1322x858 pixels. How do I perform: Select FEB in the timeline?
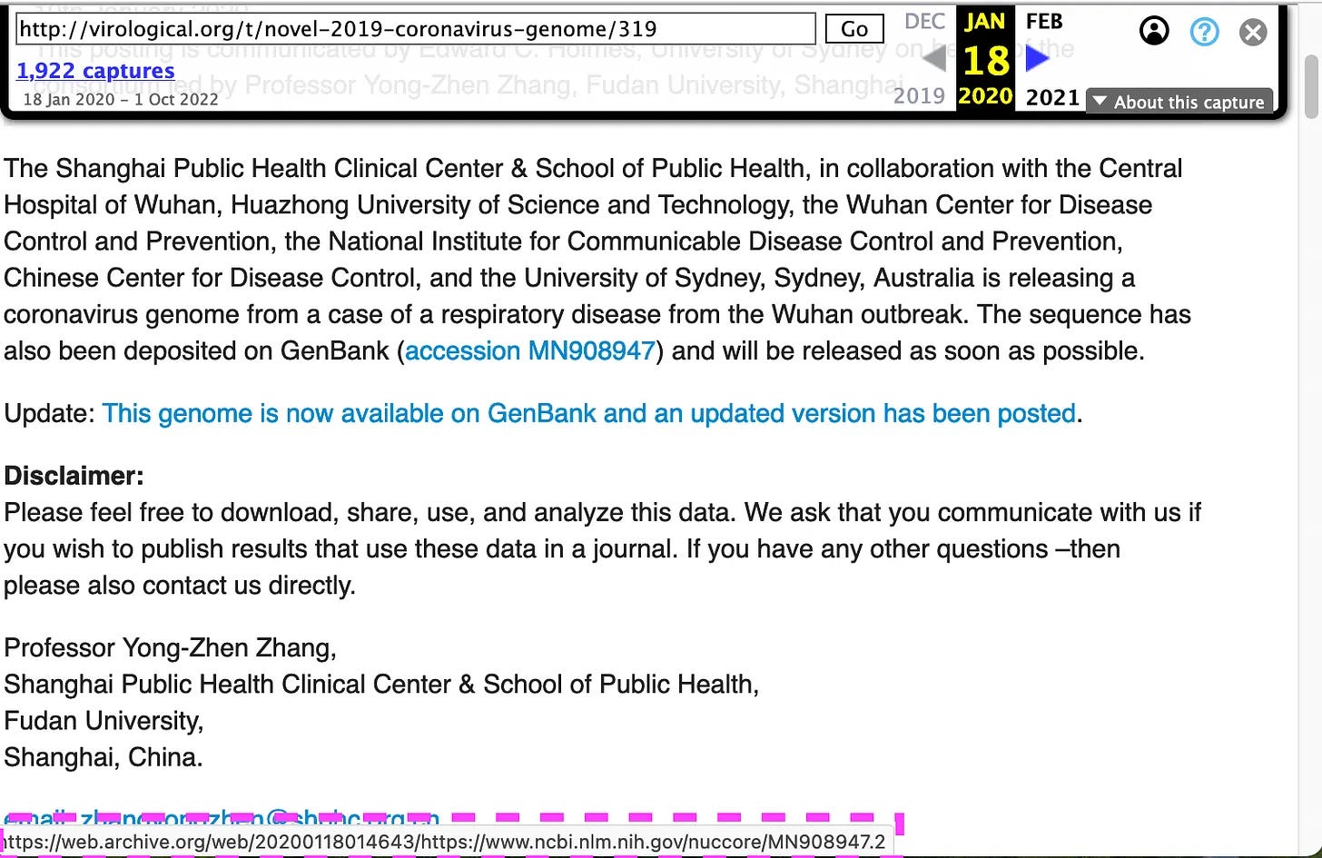coord(1043,22)
